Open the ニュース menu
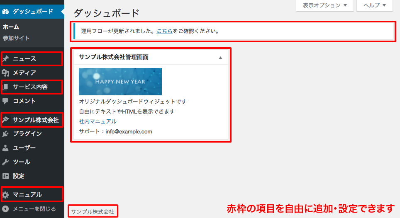The image size is (400, 218). click(32, 58)
